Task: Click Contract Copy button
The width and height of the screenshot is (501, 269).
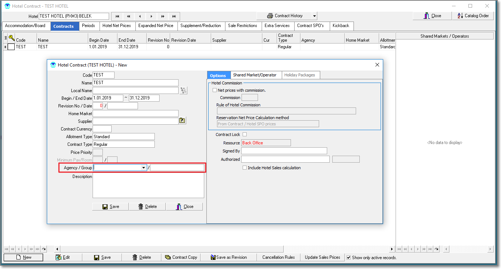Action: tap(181, 257)
